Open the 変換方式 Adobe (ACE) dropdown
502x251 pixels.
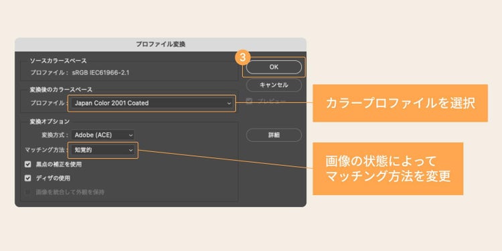click(103, 135)
